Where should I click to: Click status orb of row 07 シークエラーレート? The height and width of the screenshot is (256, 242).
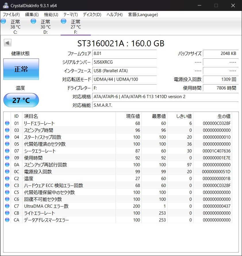click(x=7, y=151)
